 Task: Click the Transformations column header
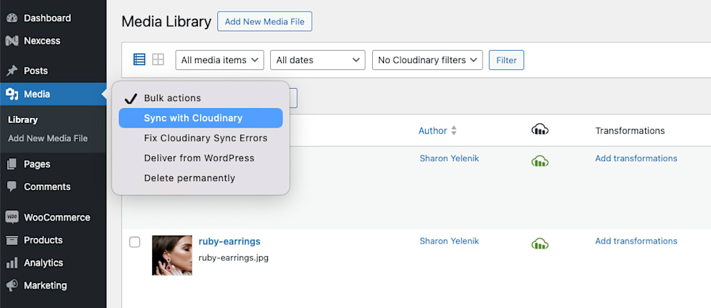pyautogui.click(x=630, y=131)
